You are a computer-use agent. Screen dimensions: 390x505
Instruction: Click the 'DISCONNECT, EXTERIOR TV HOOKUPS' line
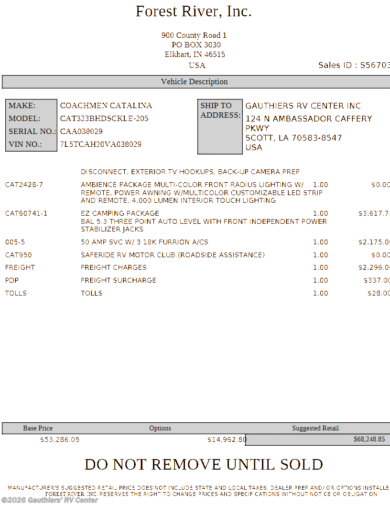(x=190, y=172)
